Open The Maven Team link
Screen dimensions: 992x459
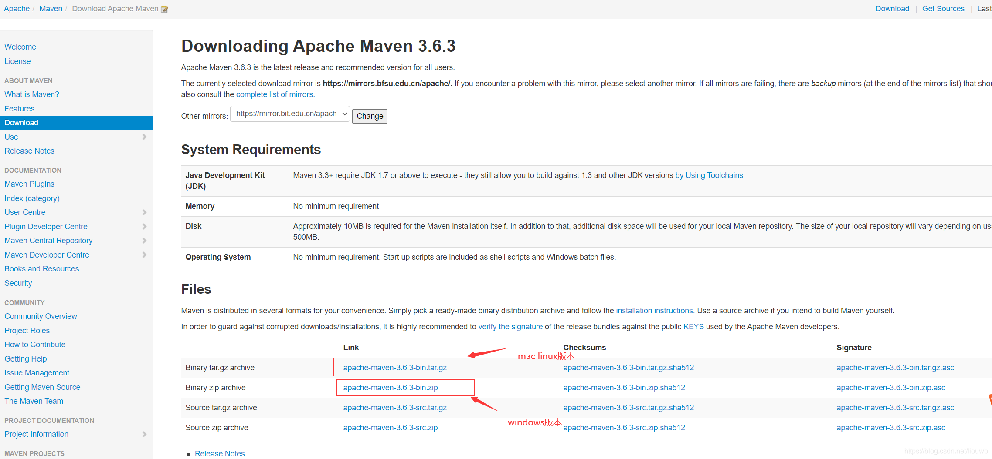point(34,401)
